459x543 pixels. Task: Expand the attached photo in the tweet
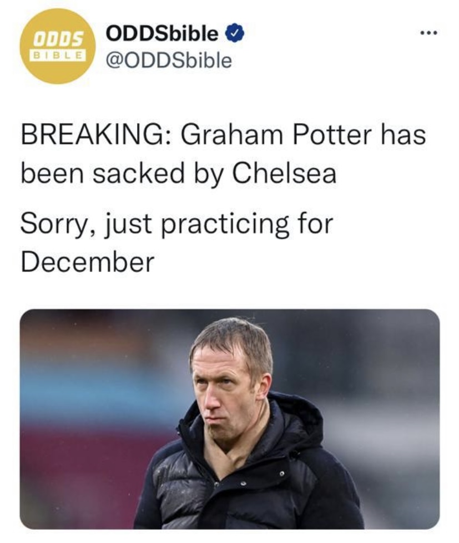coord(230,419)
